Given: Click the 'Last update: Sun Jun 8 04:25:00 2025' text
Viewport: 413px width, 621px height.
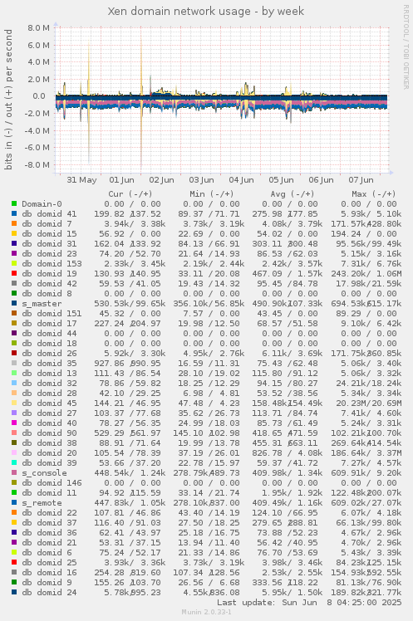Looking at the screenshot, I should tap(309, 603).
